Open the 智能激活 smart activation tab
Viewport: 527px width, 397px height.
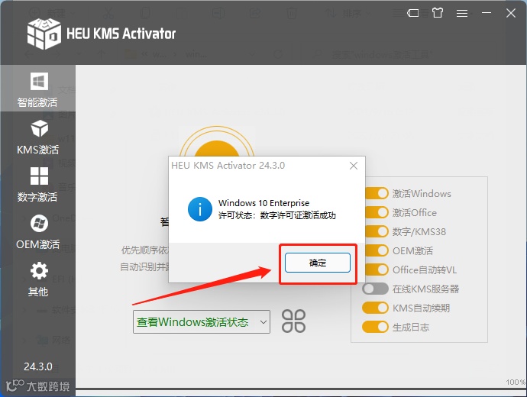[x=37, y=89]
